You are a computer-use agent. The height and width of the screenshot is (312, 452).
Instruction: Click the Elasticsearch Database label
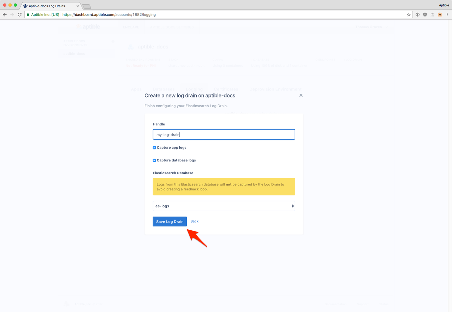click(x=173, y=173)
